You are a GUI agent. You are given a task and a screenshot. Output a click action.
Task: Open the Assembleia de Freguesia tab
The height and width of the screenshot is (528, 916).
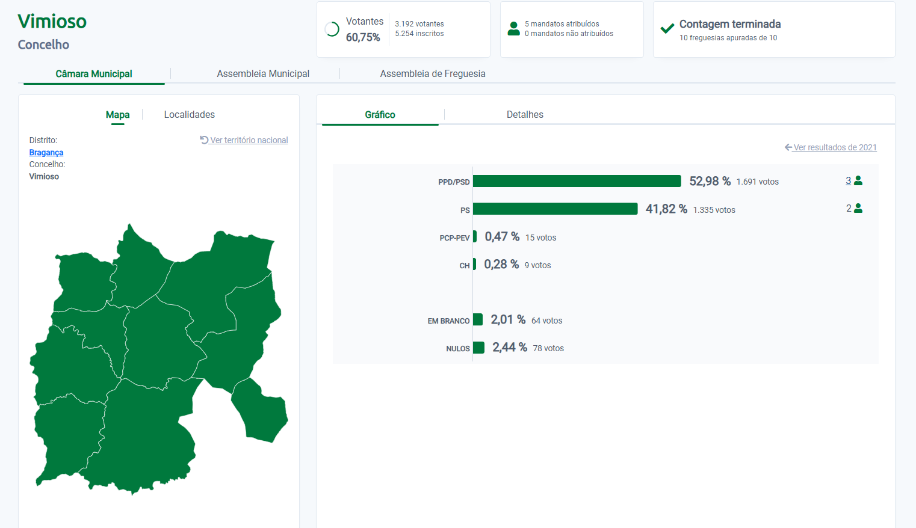[432, 73]
